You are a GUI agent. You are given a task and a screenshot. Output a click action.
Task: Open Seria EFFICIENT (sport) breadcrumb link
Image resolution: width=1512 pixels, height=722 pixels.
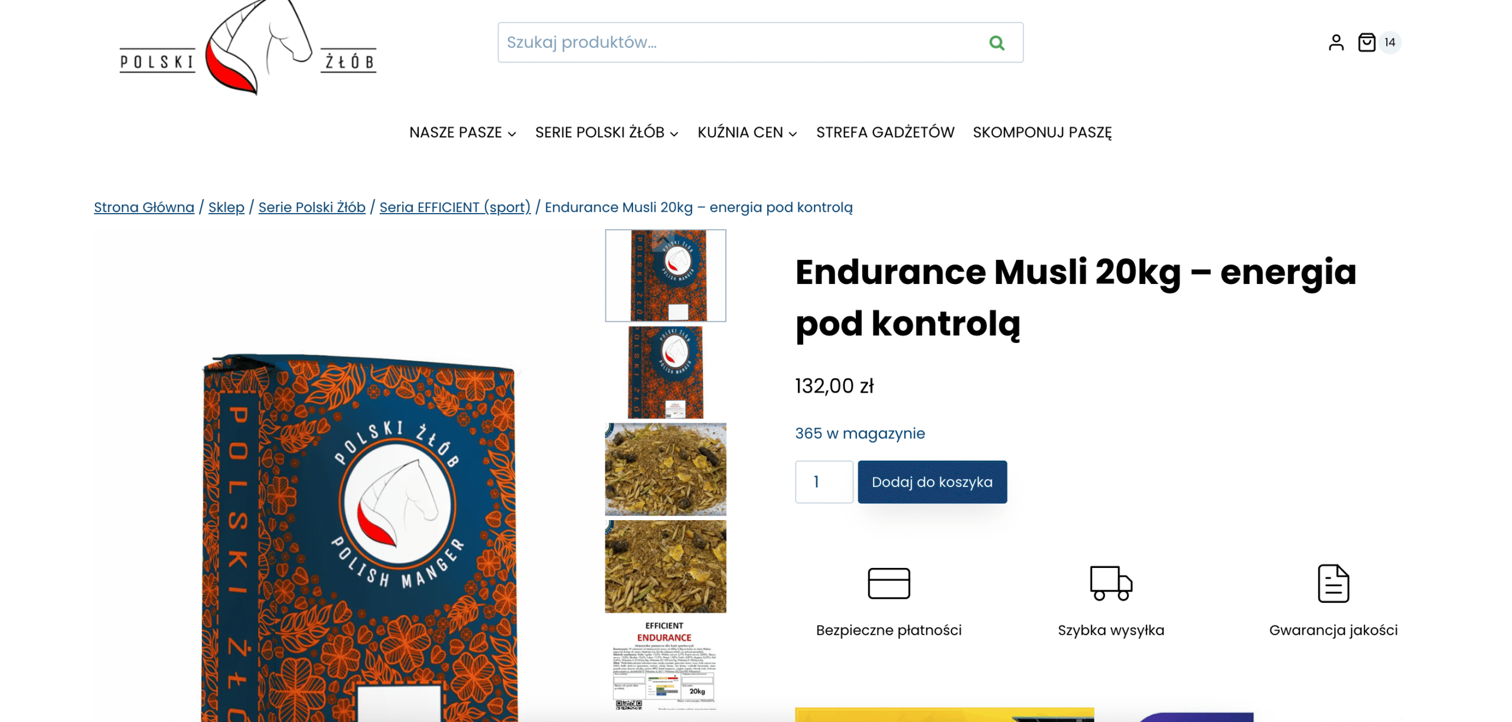[x=455, y=207]
